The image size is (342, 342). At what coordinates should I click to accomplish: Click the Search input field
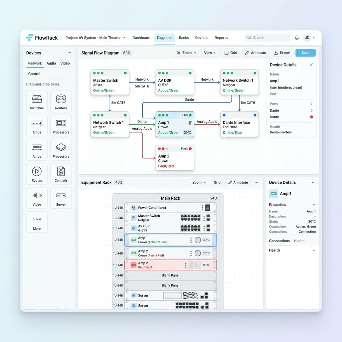point(268,38)
